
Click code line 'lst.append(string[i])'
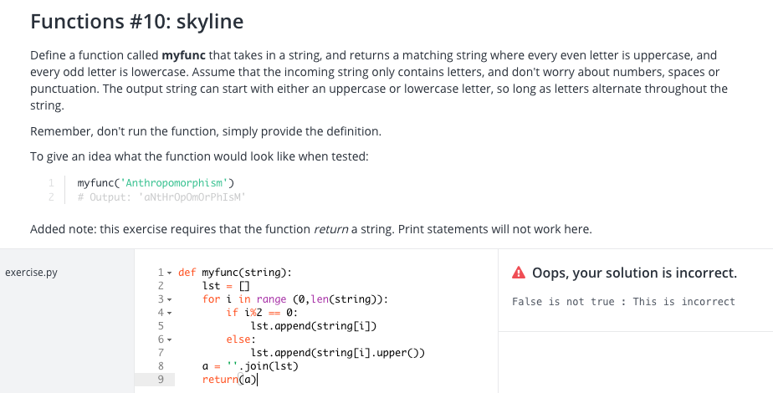point(314,326)
